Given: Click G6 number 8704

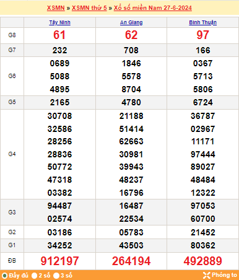Looking at the screenshot, I should click(131, 89).
